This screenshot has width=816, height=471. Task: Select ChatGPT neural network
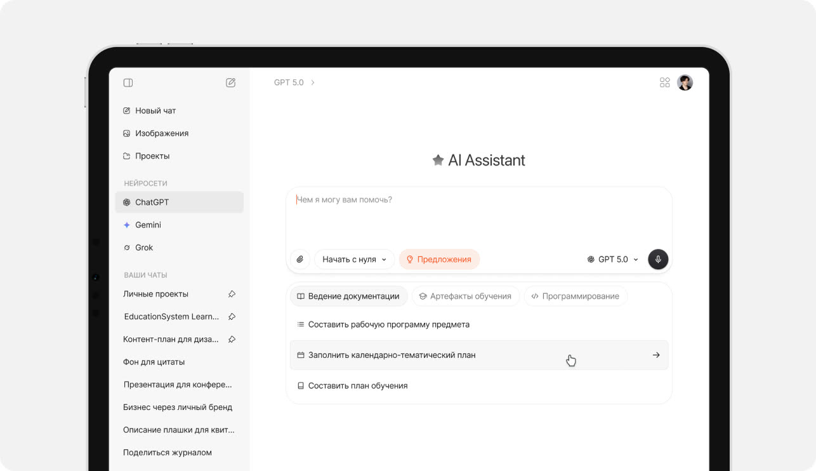coord(180,202)
